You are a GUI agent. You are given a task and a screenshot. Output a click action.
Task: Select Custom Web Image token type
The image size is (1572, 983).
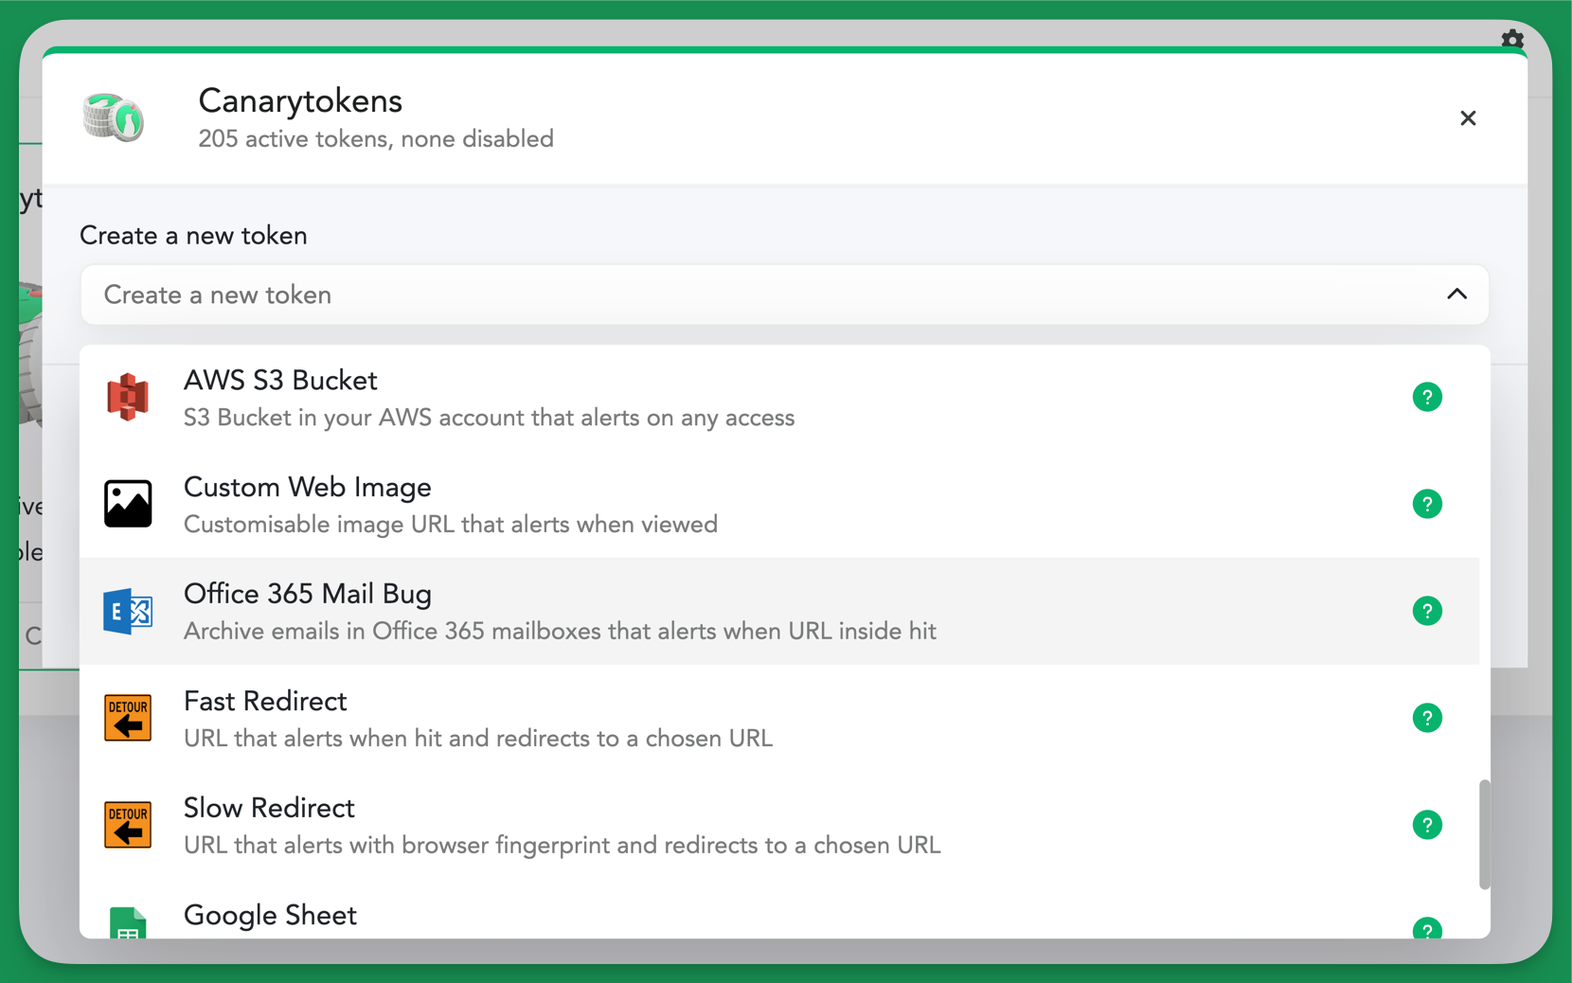(x=779, y=504)
